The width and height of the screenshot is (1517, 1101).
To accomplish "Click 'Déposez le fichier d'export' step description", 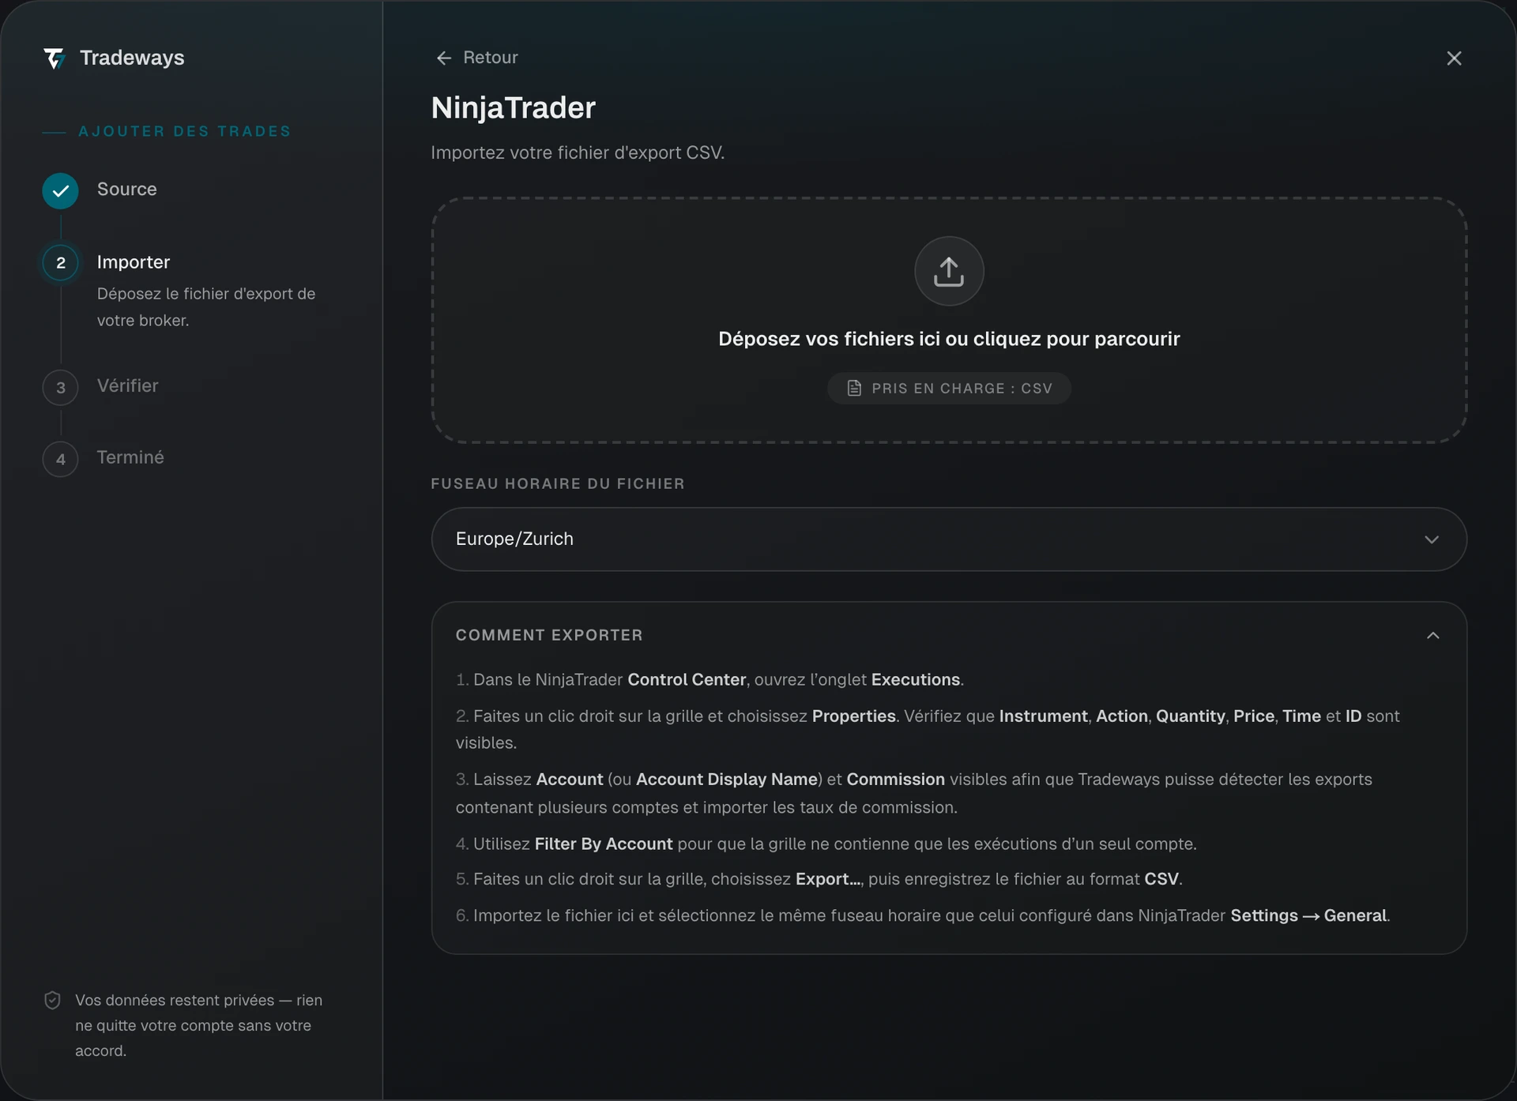I will click(206, 307).
